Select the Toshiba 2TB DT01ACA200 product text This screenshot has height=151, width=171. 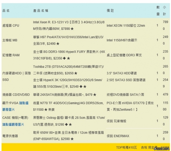pos(68,70)
